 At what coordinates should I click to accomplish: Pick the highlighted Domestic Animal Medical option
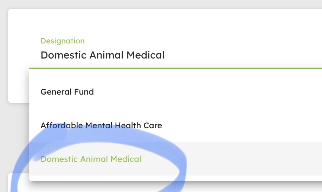175,159
